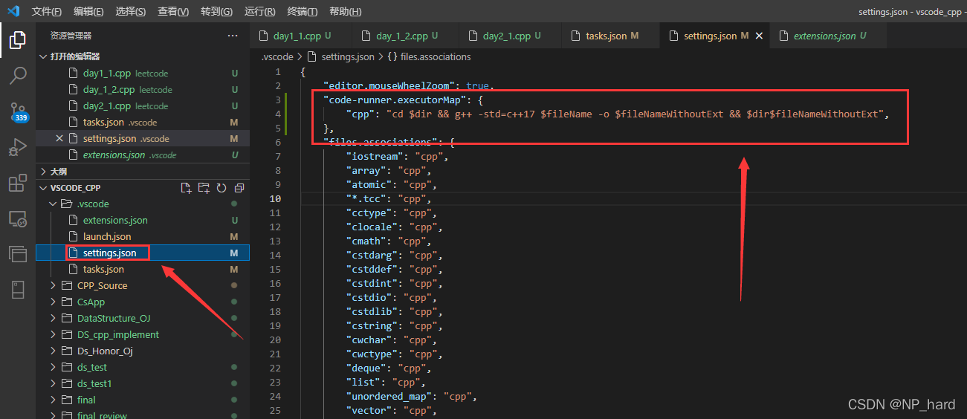The height and width of the screenshot is (419, 967).
Task: Open the 终端(T) menu
Action: click(302, 12)
